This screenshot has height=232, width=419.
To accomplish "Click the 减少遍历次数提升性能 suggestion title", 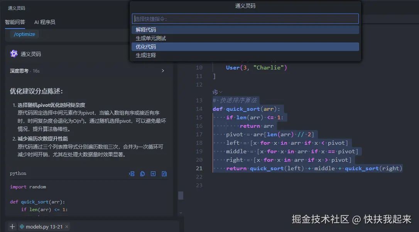I will (x=43, y=139).
